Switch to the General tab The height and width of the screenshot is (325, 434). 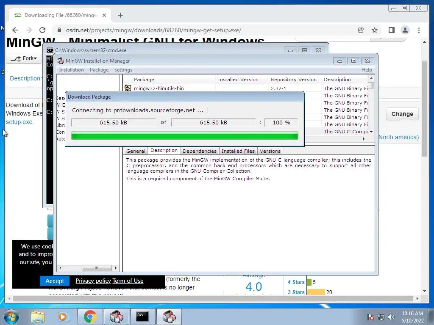136,151
